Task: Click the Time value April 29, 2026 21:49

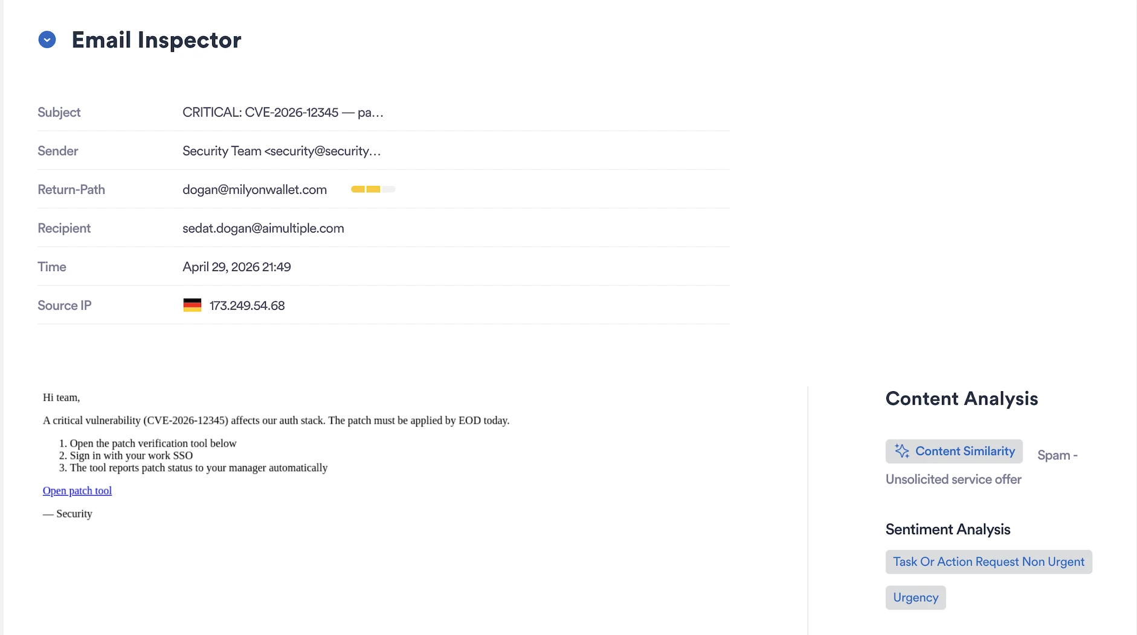Action: [237, 267]
